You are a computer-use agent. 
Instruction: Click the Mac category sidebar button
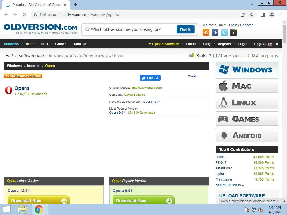click(247, 86)
